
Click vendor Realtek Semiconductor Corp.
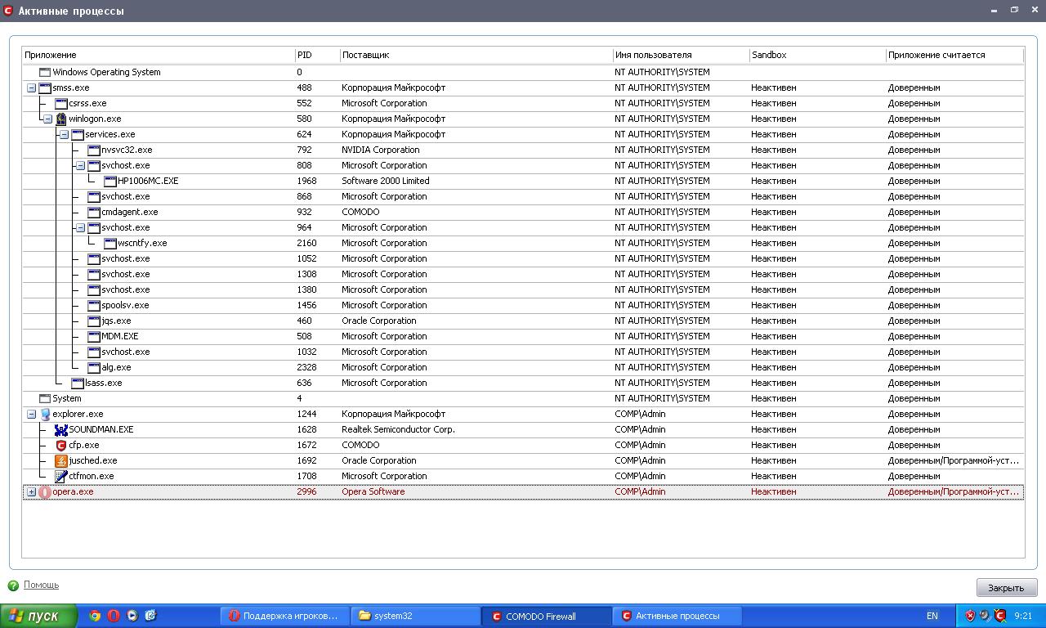398,429
